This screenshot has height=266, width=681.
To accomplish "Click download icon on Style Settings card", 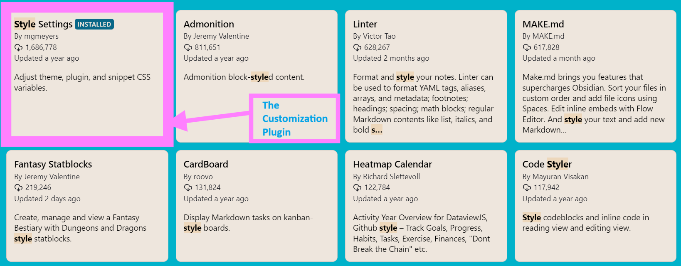I will (x=19, y=48).
